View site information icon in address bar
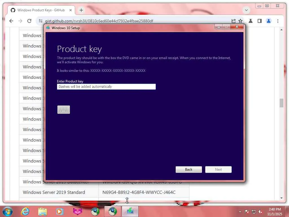Viewport: 289px width, 217px height. [41, 21]
